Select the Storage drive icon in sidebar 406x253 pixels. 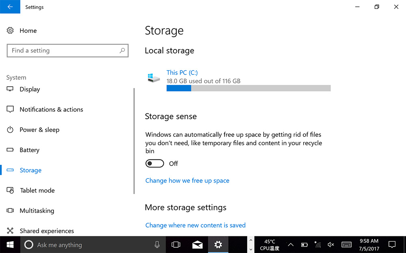(10, 170)
